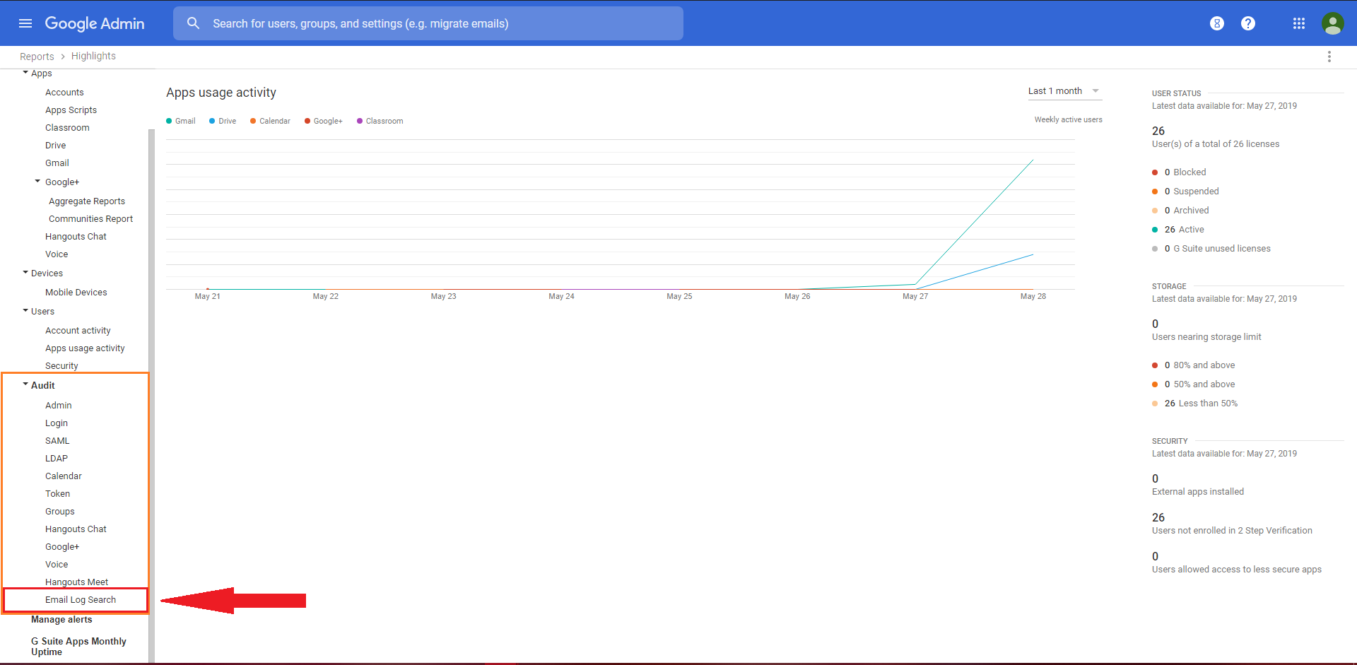Click the Weekly active users label
The image size is (1357, 665).
pyautogui.click(x=1069, y=120)
